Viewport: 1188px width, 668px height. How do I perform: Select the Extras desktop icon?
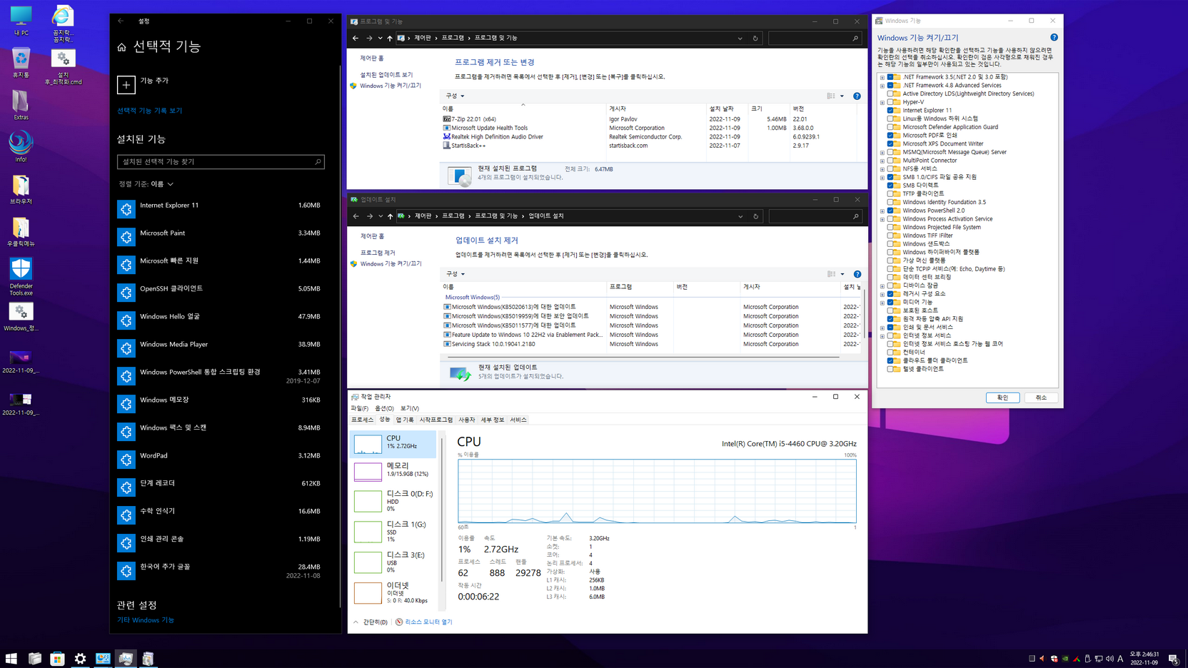[21, 105]
